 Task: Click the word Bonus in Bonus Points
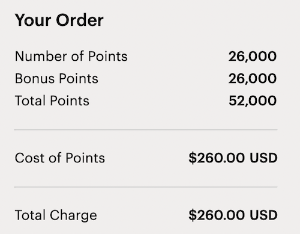coord(35,78)
